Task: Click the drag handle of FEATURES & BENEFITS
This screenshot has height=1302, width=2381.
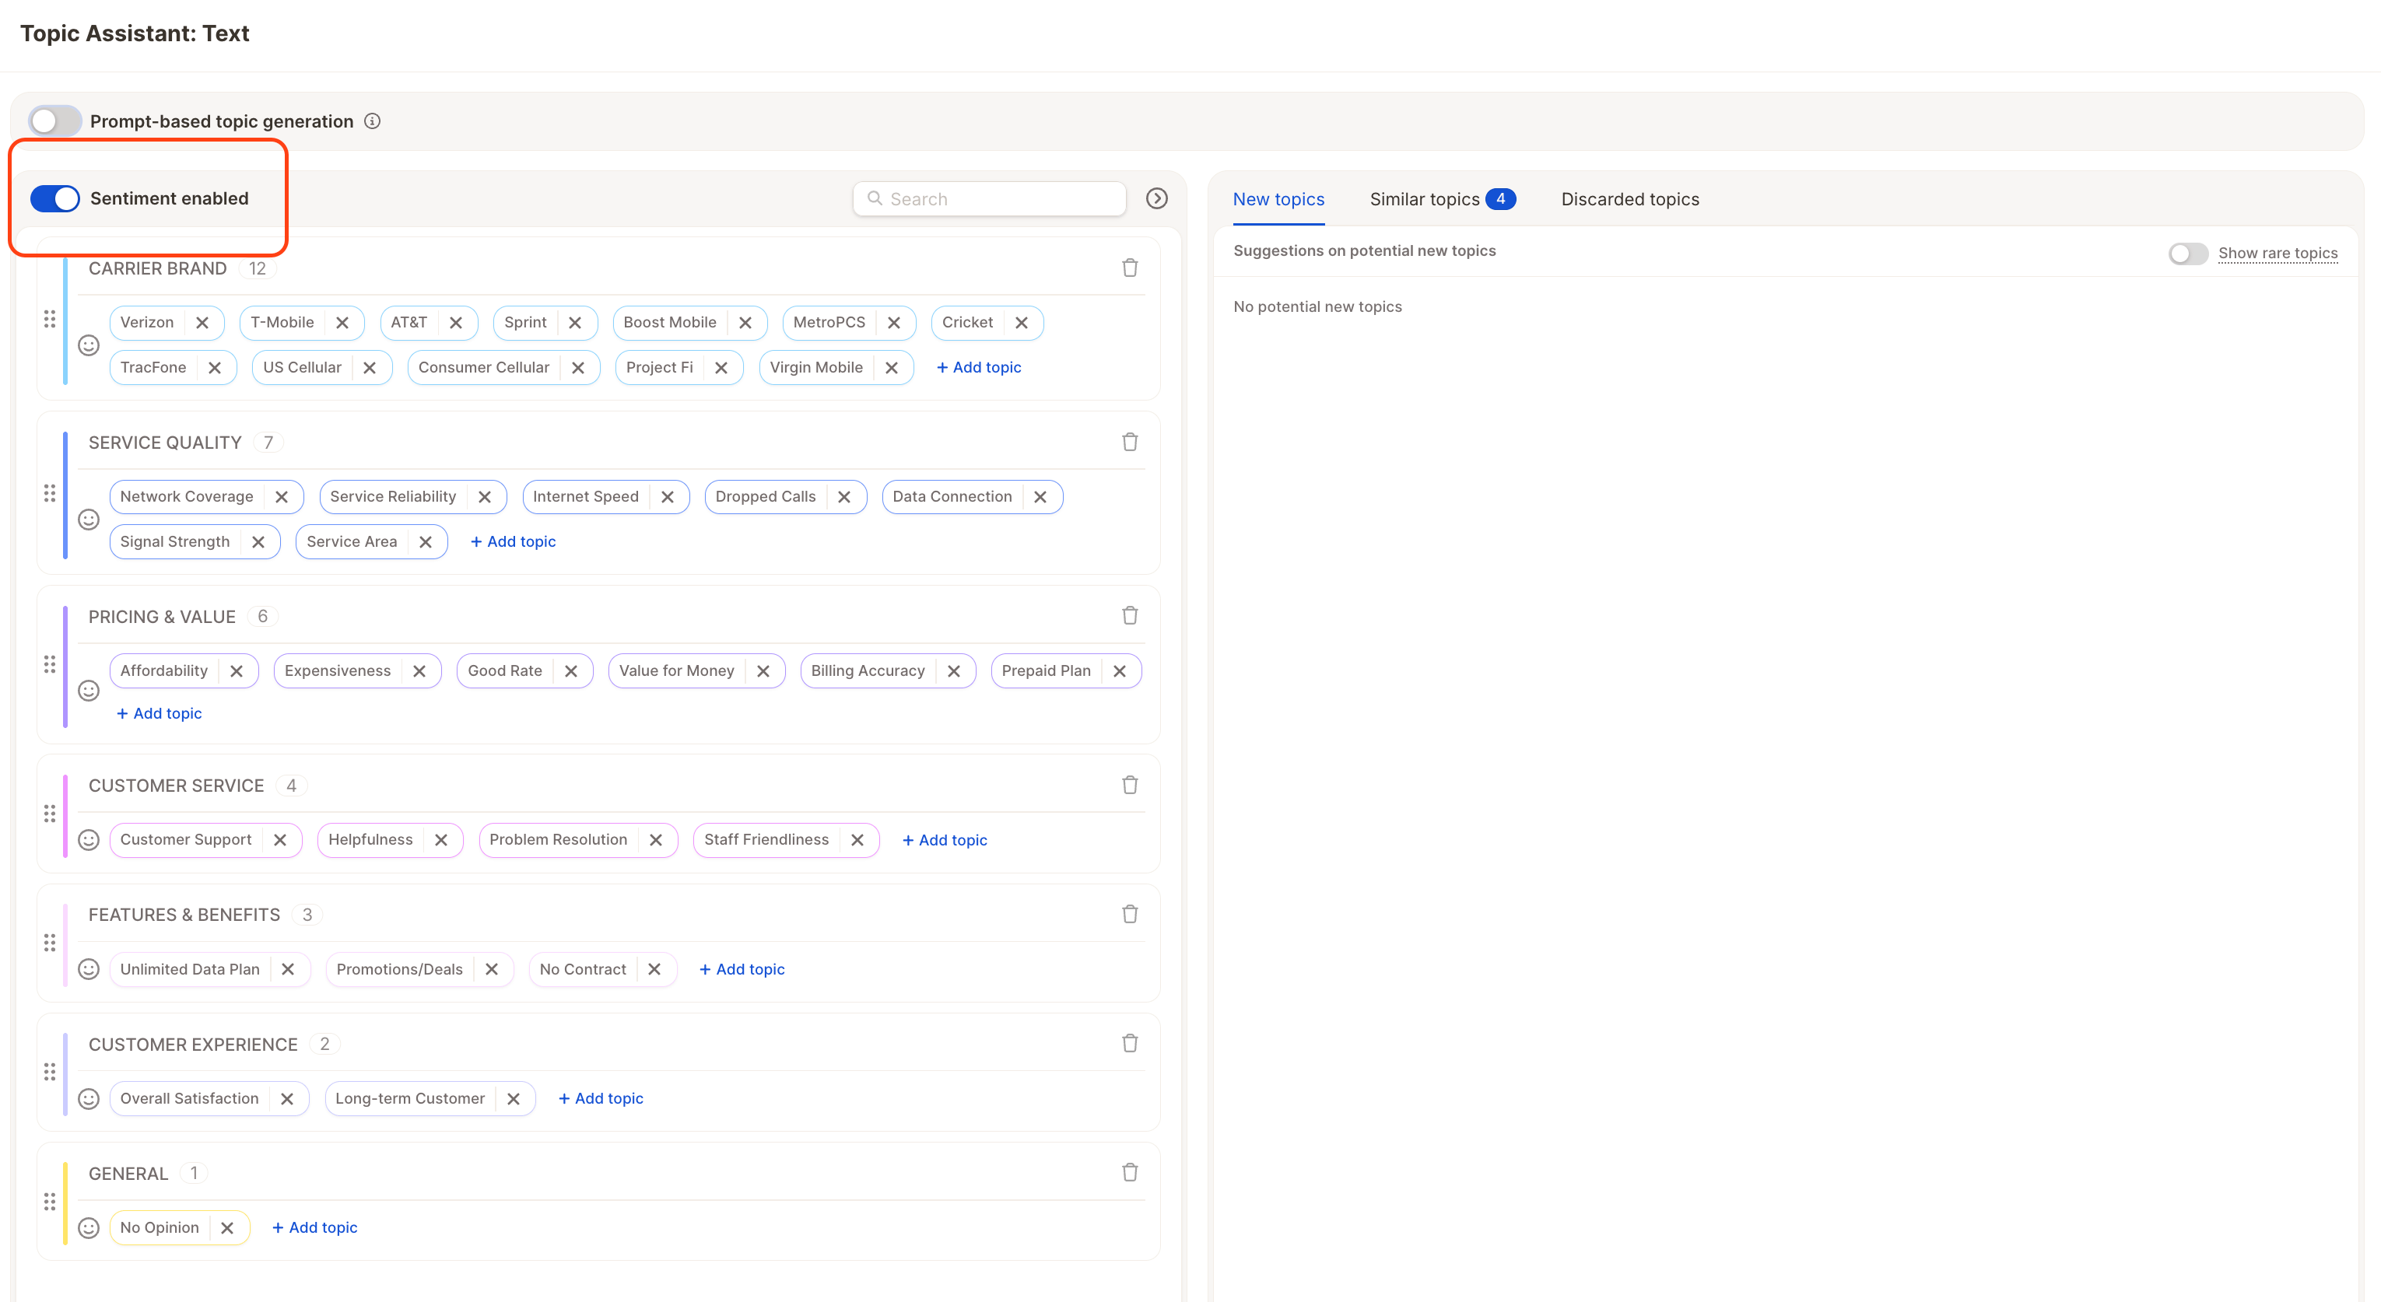Action: pos(50,943)
